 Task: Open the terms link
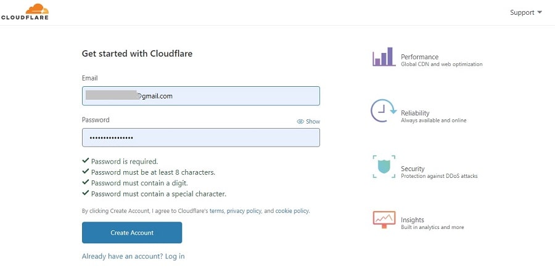coord(216,211)
